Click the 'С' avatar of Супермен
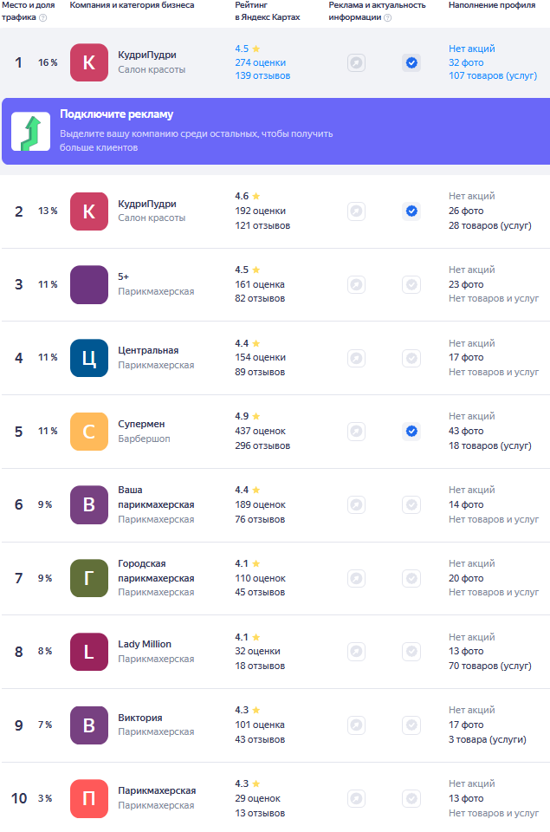 pyautogui.click(x=89, y=432)
